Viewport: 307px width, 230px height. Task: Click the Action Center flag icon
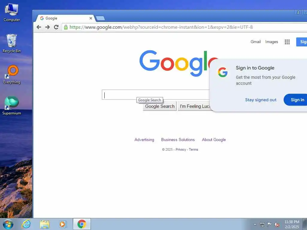point(270,224)
